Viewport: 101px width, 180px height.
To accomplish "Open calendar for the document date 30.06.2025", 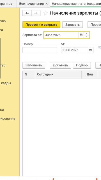I will tap(90, 50).
